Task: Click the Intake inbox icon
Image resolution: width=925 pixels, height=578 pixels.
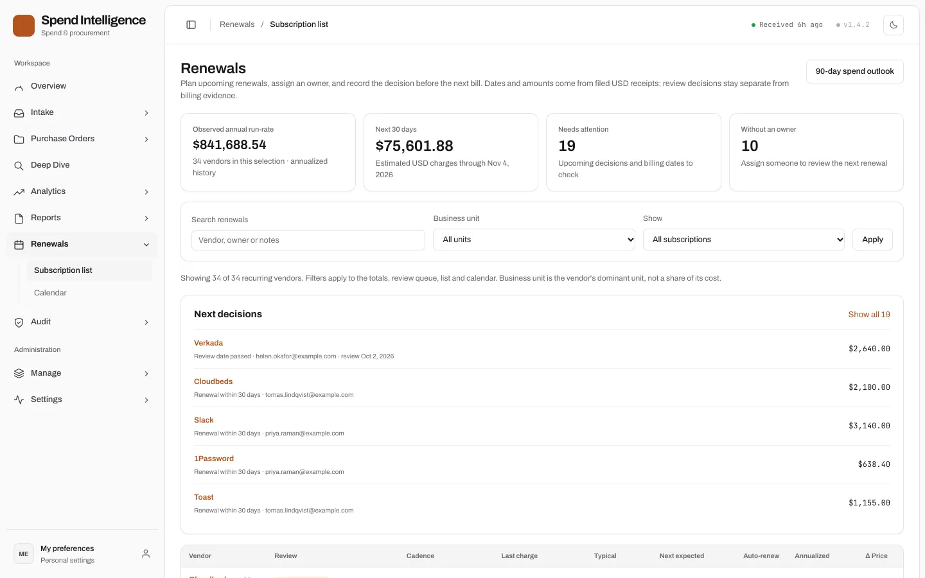Action: tap(19, 113)
